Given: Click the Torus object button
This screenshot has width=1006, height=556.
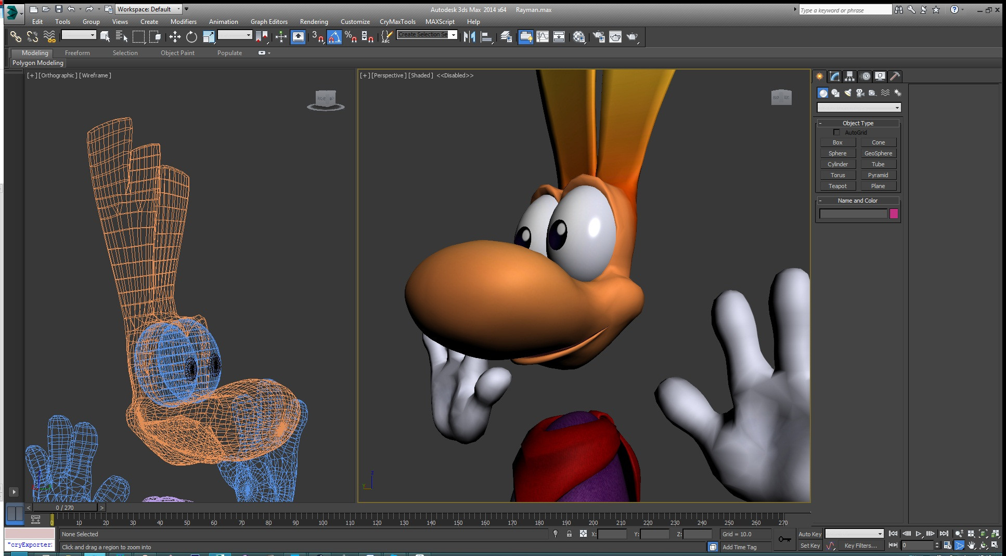Looking at the screenshot, I should (837, 175).
